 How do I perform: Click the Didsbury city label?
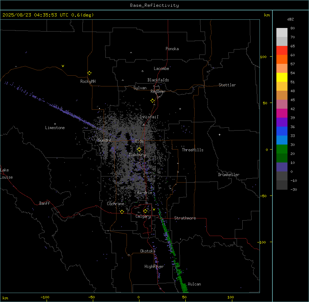137,155
